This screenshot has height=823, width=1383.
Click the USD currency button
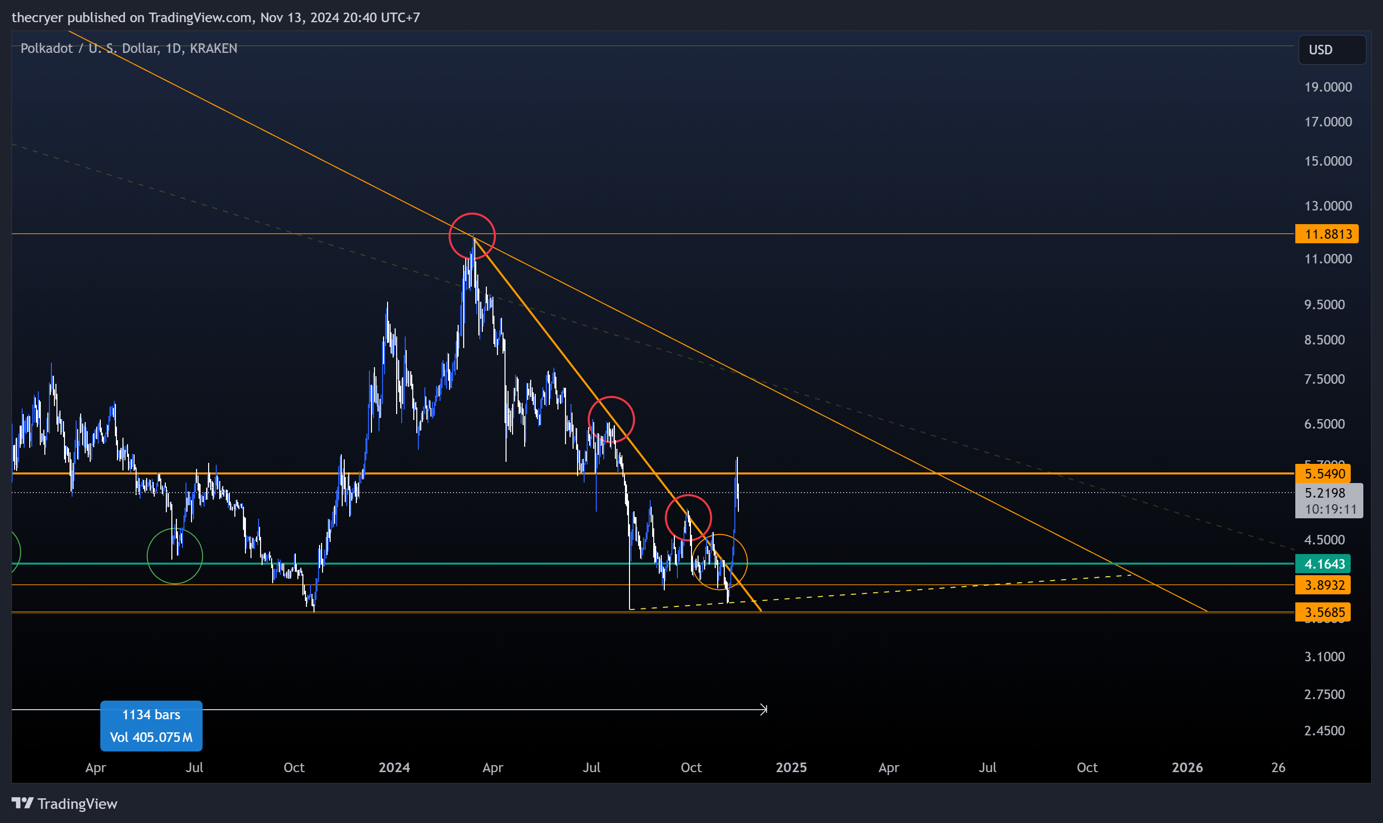[1332, 50]
